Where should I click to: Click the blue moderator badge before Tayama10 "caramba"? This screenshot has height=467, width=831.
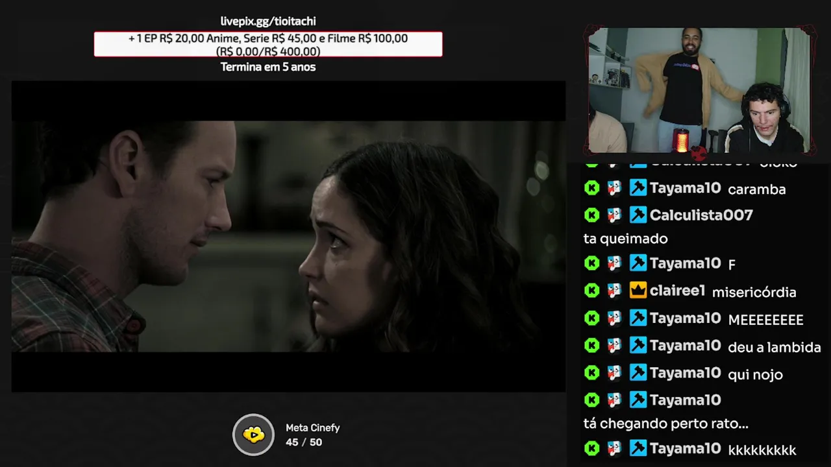tap(638, 188)
